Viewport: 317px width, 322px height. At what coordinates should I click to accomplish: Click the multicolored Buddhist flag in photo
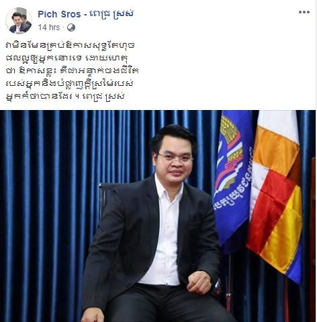(275, 195)
